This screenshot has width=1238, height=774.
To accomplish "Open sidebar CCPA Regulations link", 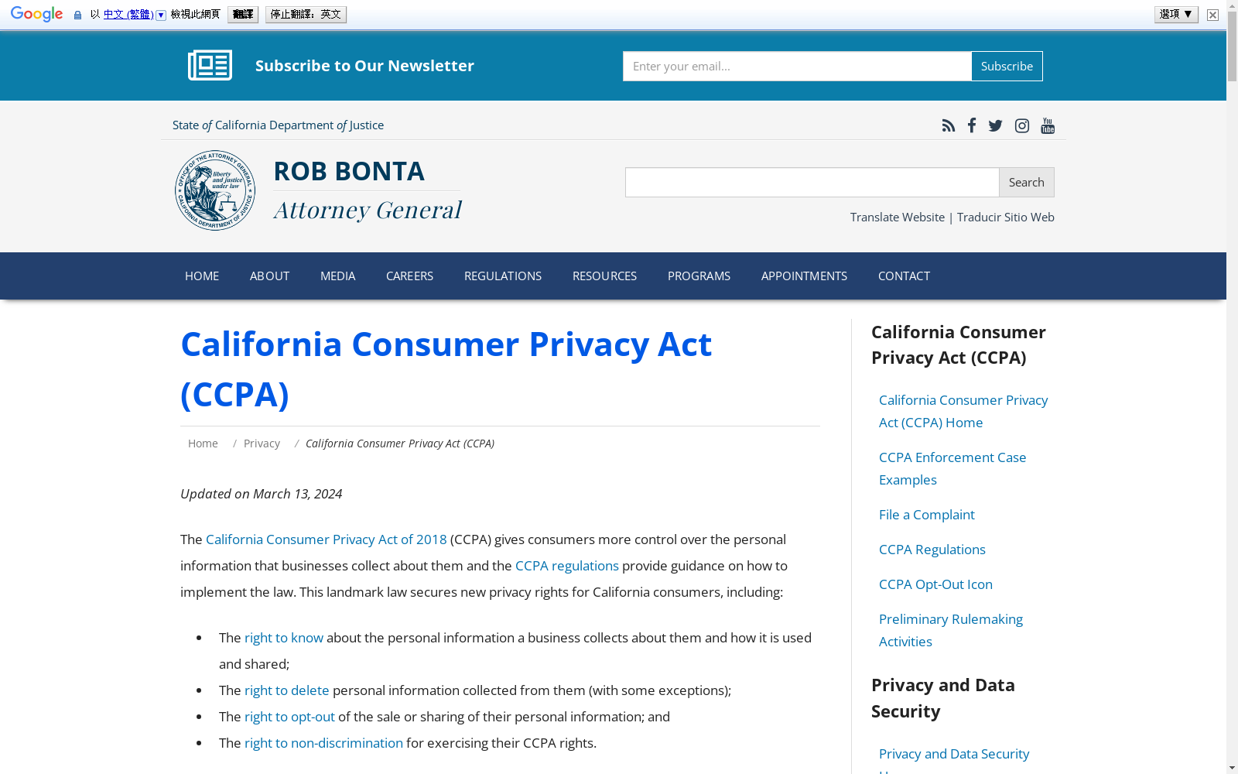I will coord(932,550).
